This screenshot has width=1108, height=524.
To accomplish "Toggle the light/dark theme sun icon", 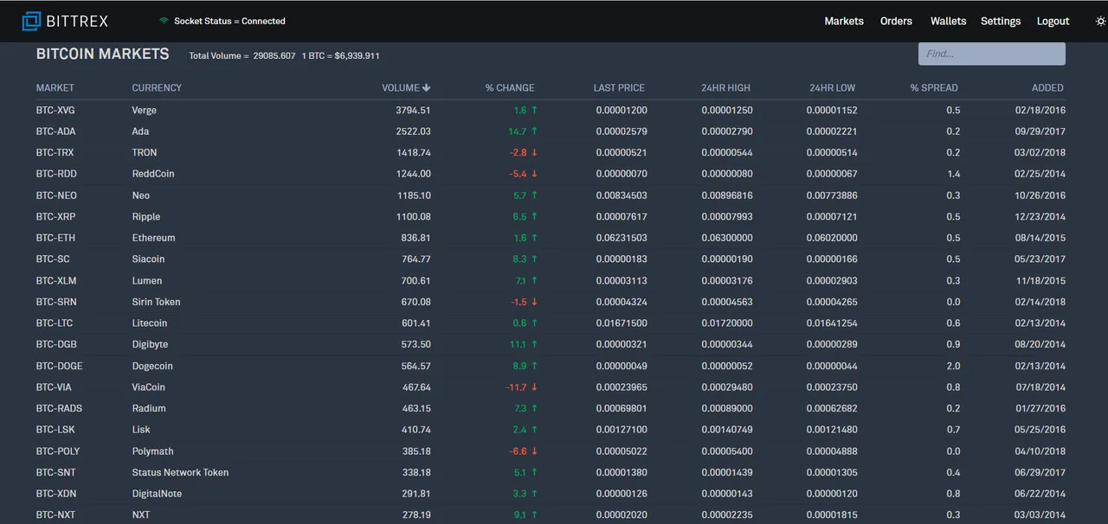I will coord(1101,21).
